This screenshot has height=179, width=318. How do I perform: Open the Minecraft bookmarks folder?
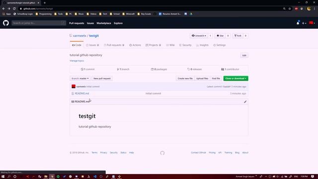129,14
